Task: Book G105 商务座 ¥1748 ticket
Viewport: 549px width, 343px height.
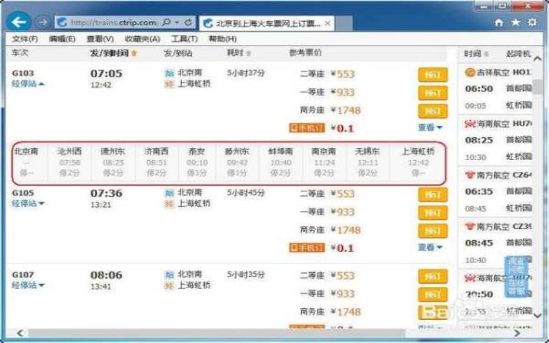Action: (433, 231)
